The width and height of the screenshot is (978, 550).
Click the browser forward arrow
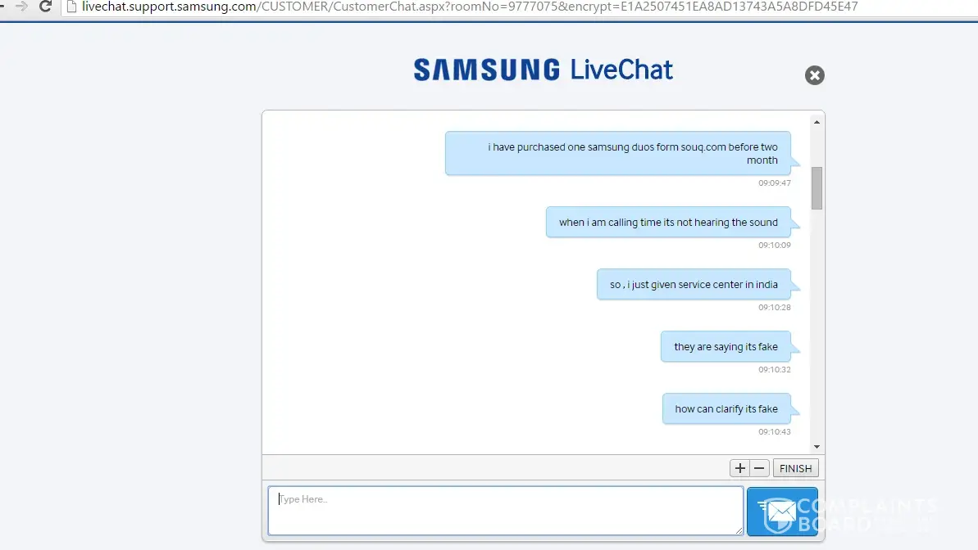(x=22, y=7)
